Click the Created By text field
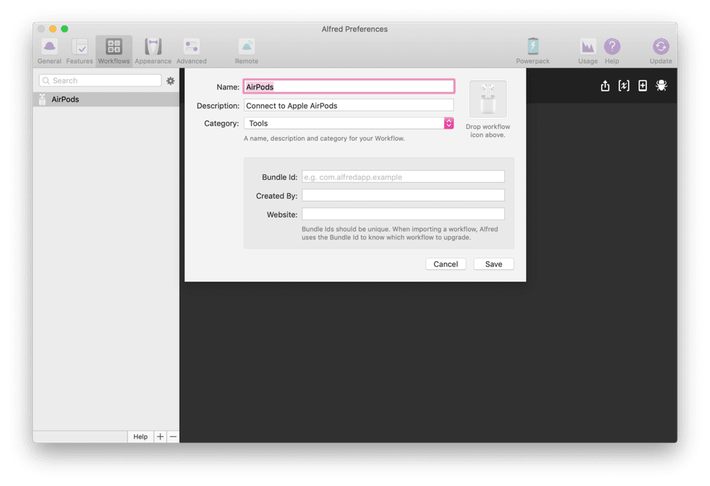710x486 pixels. (x=403, y=195)
